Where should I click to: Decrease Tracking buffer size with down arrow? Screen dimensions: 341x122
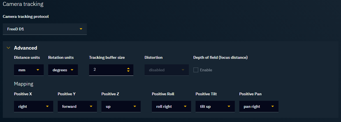tap(128, 71)
